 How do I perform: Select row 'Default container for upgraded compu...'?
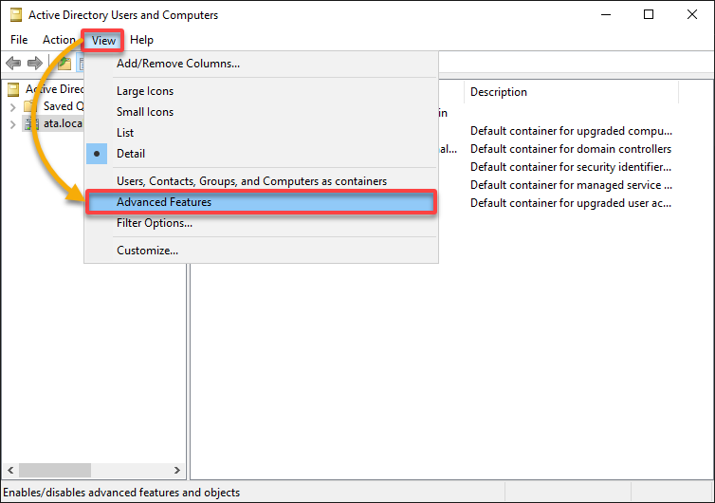(x=571, y=131)
